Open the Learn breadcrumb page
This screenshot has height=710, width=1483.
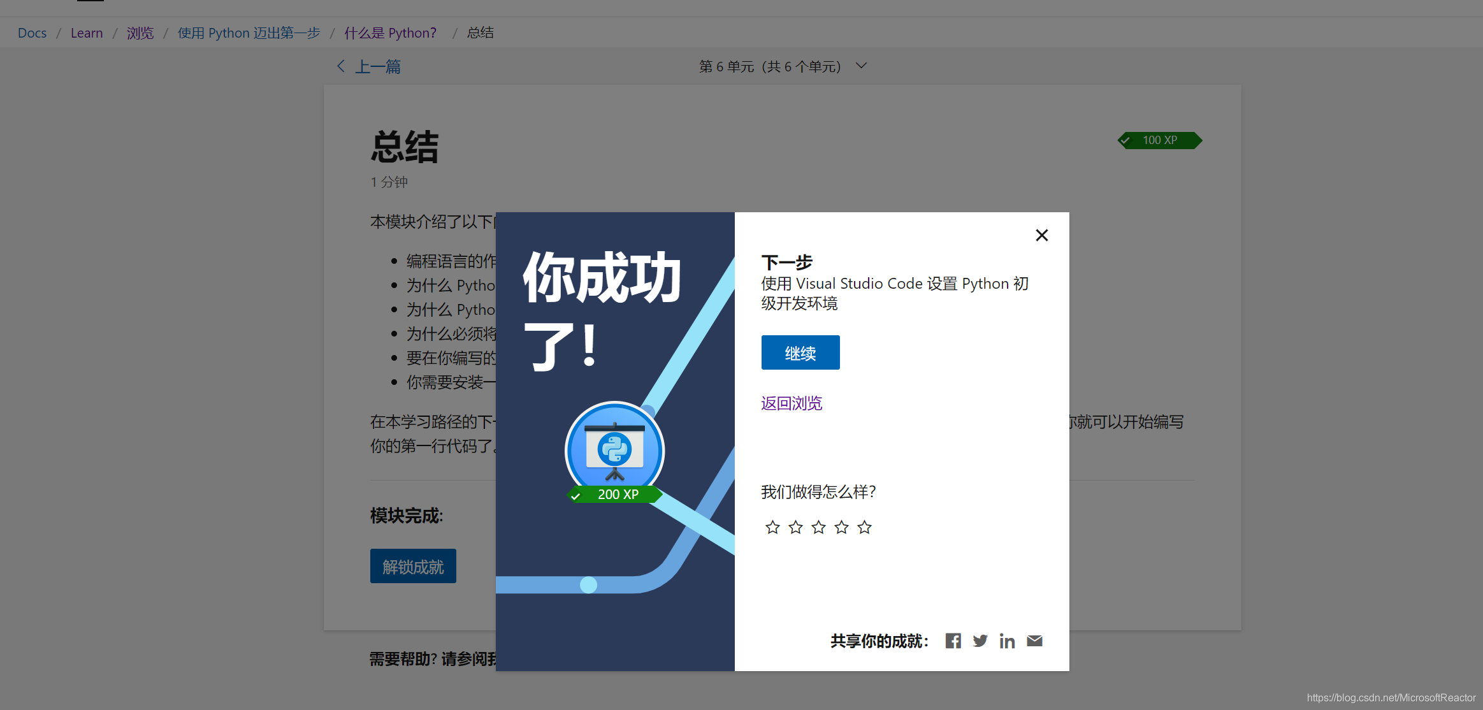[87, 33]
